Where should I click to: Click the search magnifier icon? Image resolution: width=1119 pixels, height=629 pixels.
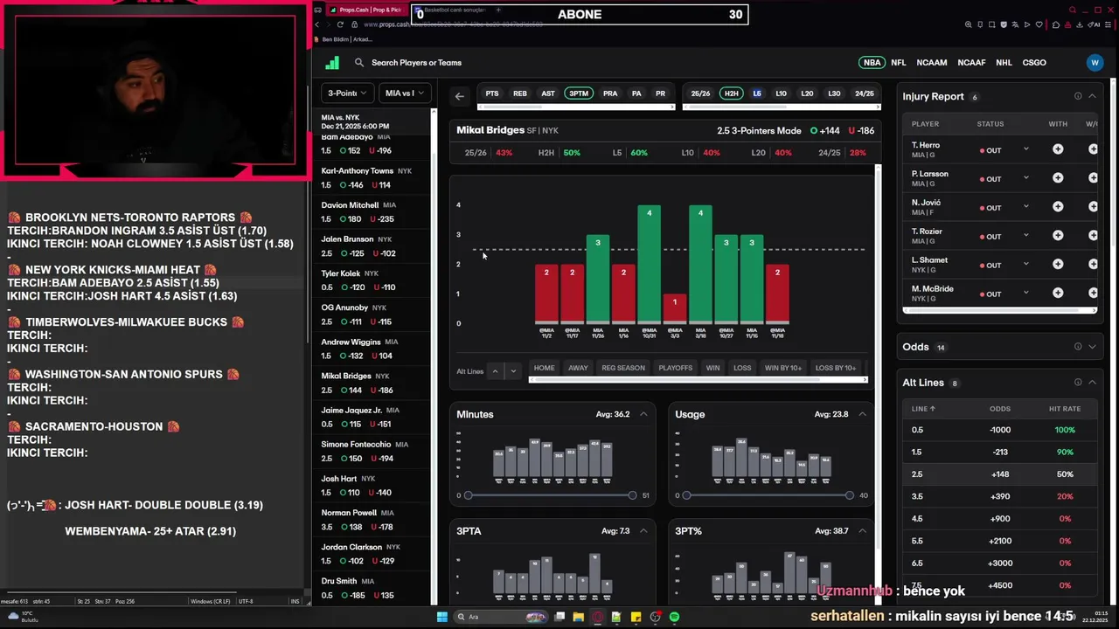359,63
